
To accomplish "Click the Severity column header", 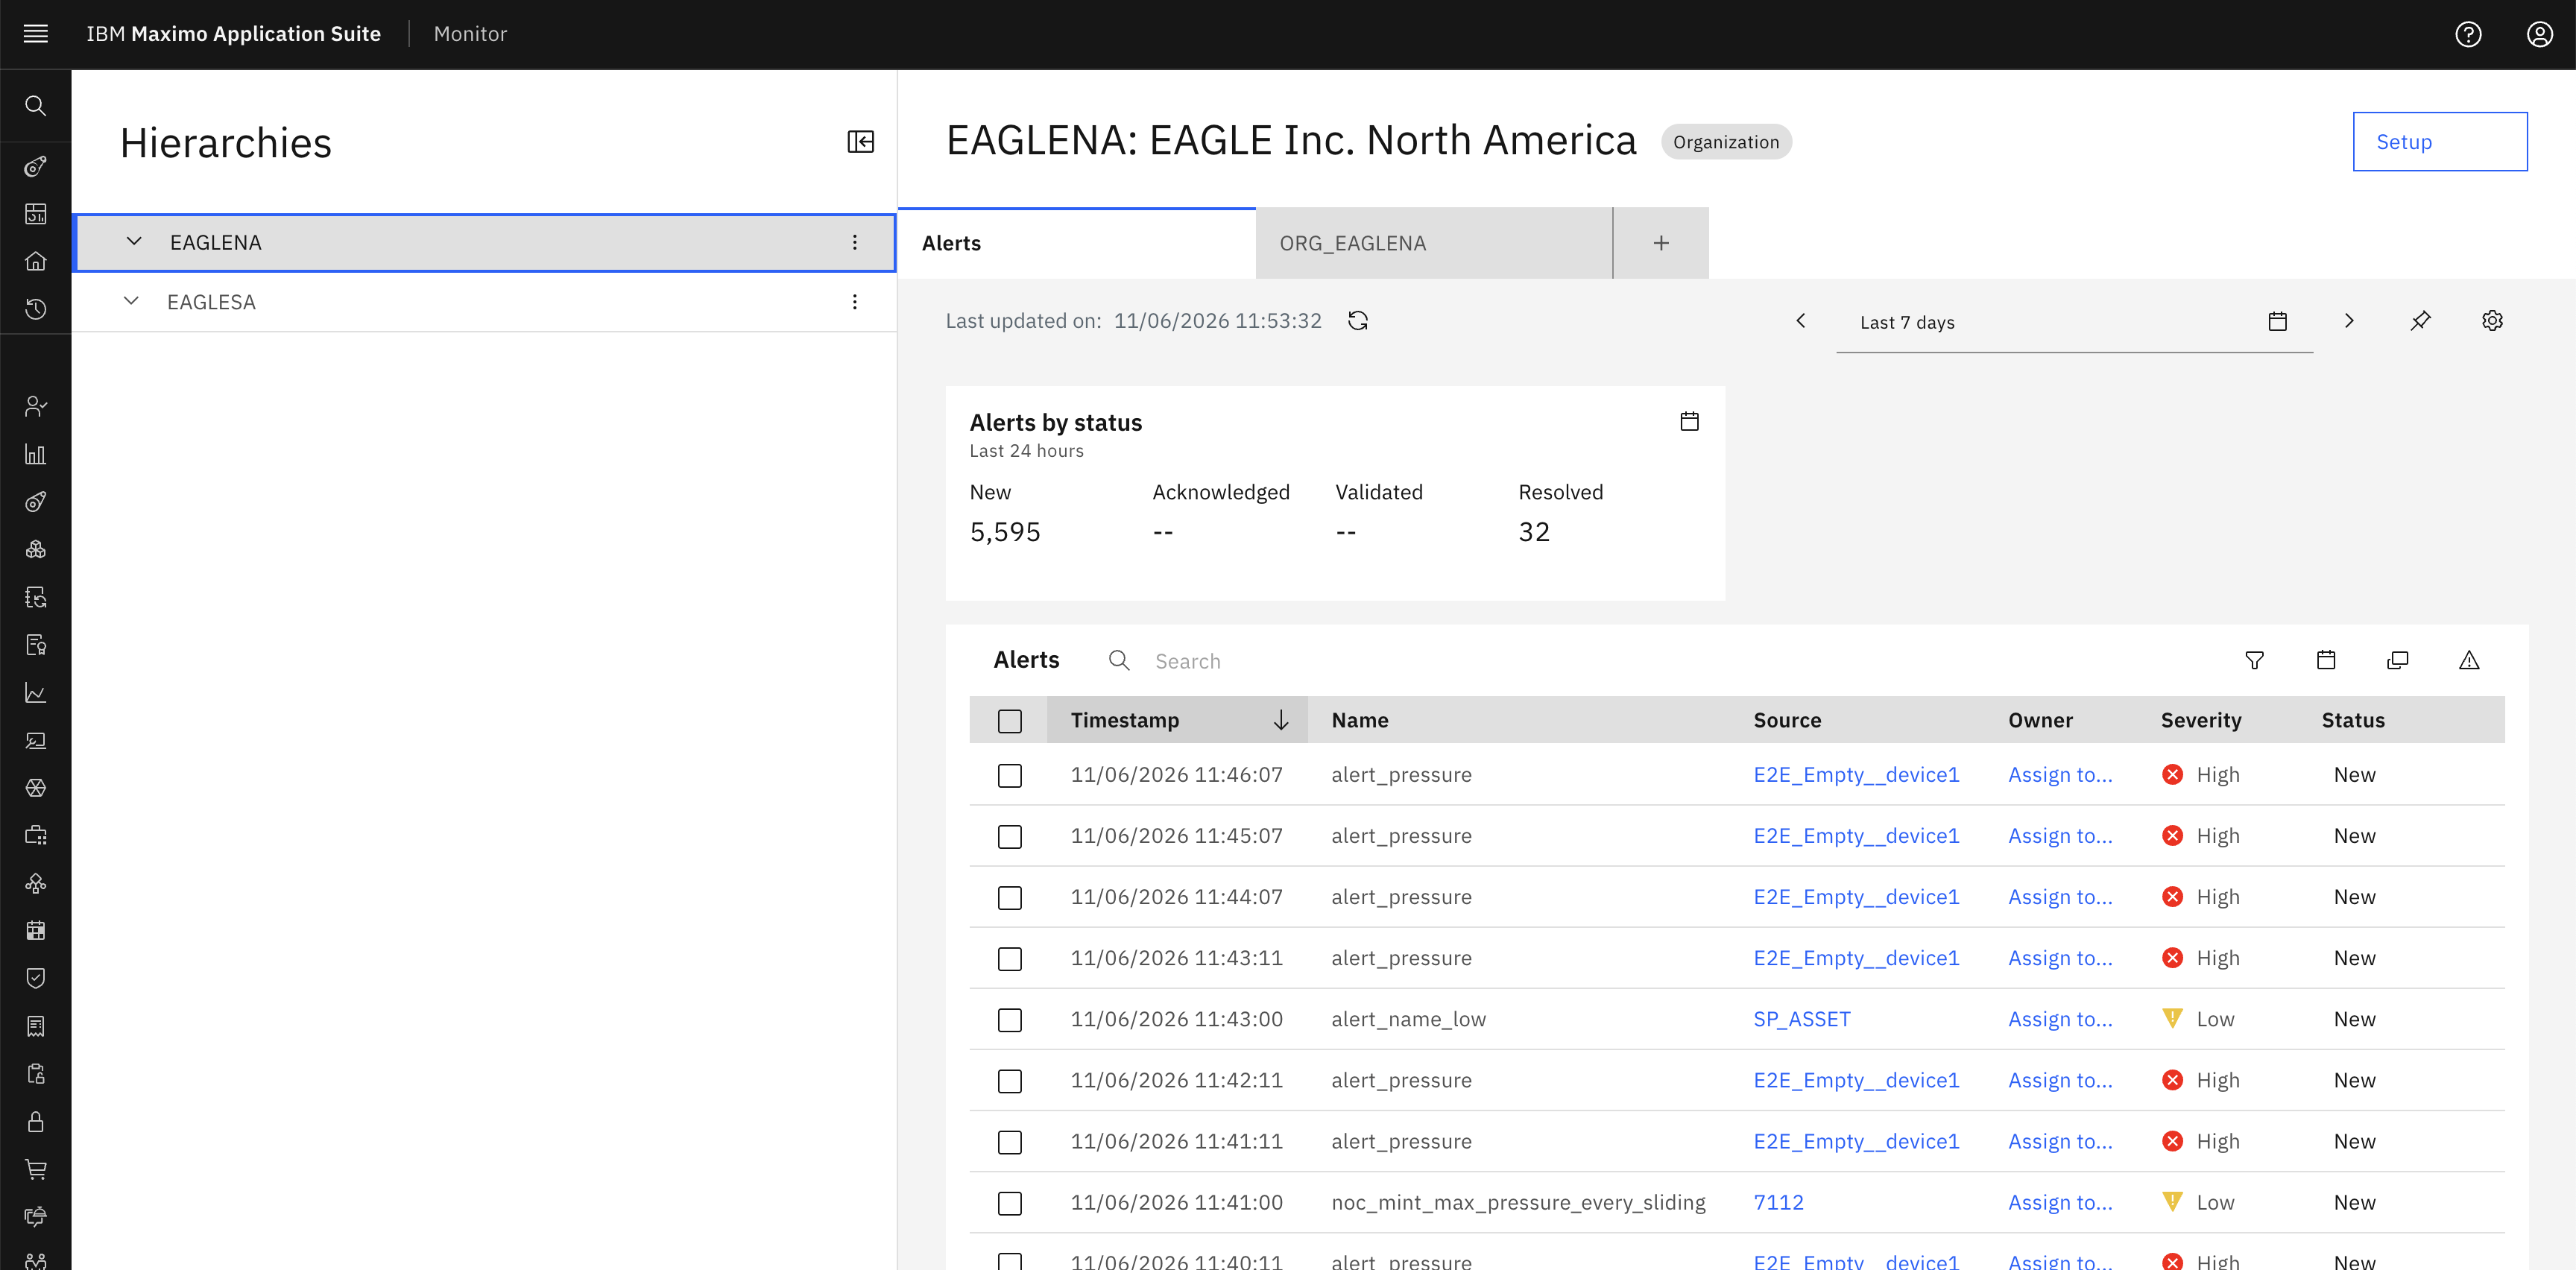I will [x=2200, y=720].
